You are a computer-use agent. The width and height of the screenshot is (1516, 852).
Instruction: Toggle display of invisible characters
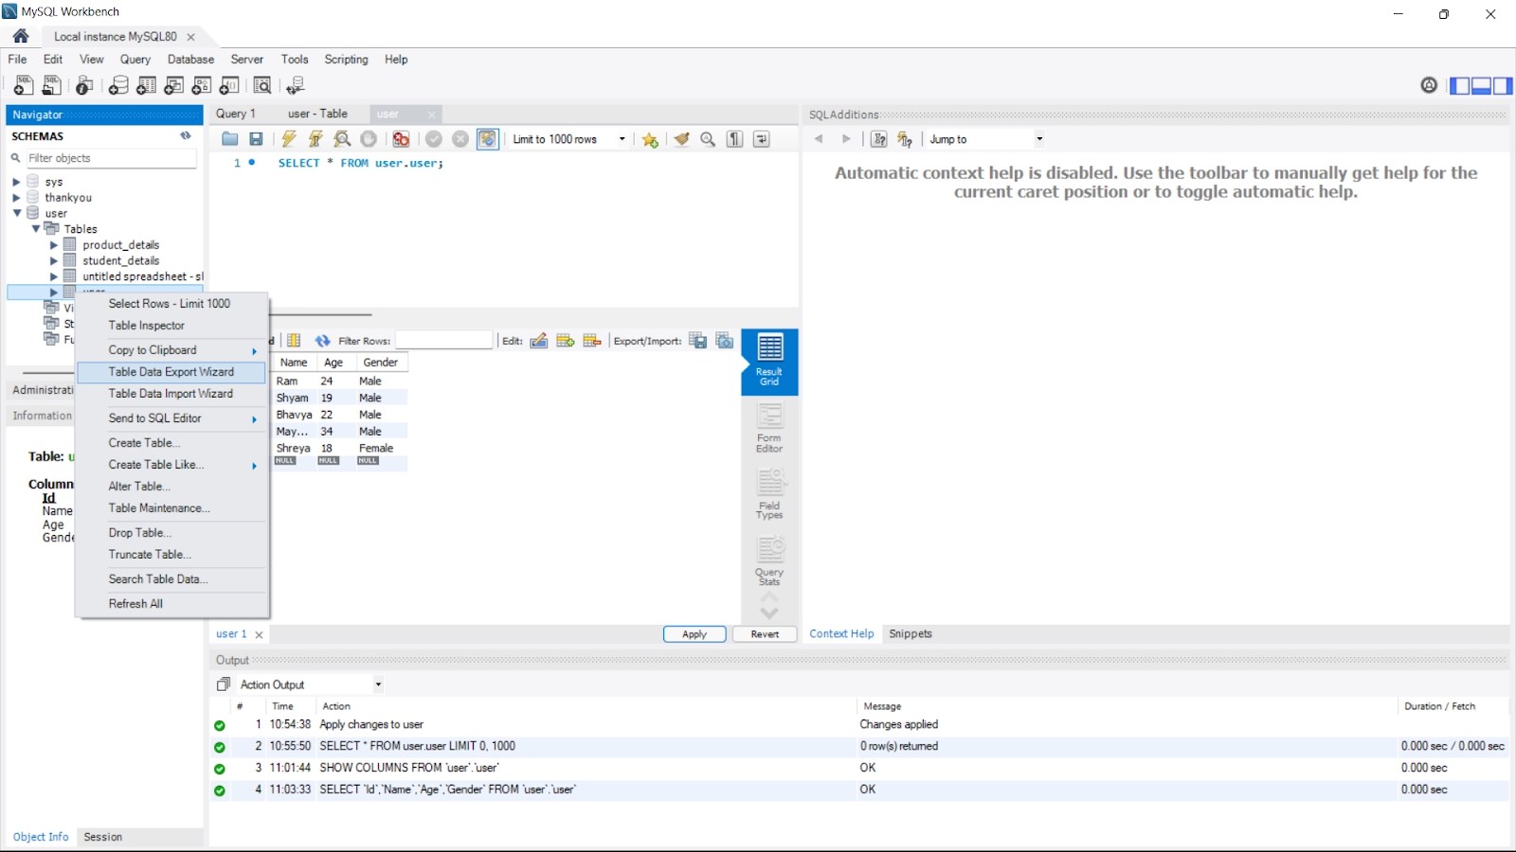[x=734, y=139]
